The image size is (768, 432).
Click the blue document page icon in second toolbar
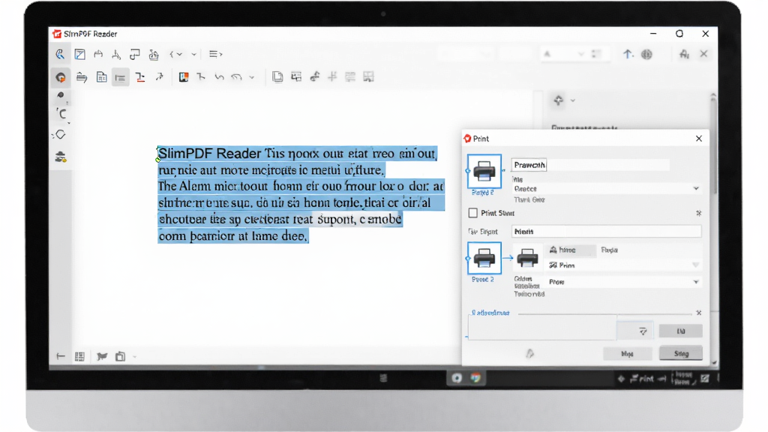[101, 77]
